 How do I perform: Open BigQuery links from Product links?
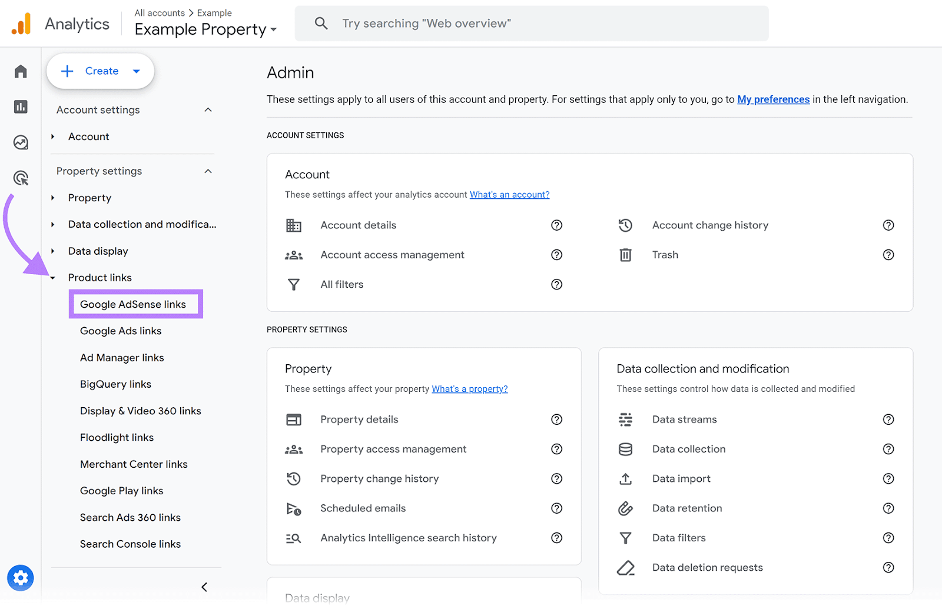[x=115, y=384]
